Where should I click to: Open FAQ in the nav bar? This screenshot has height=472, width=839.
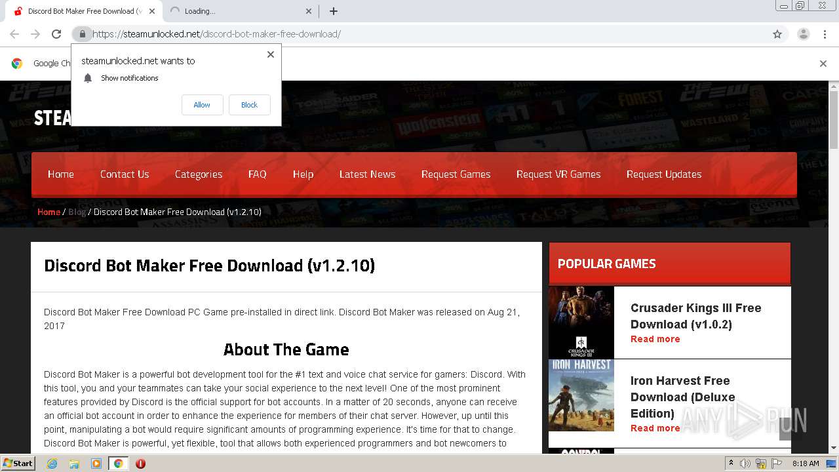point(257,174)
